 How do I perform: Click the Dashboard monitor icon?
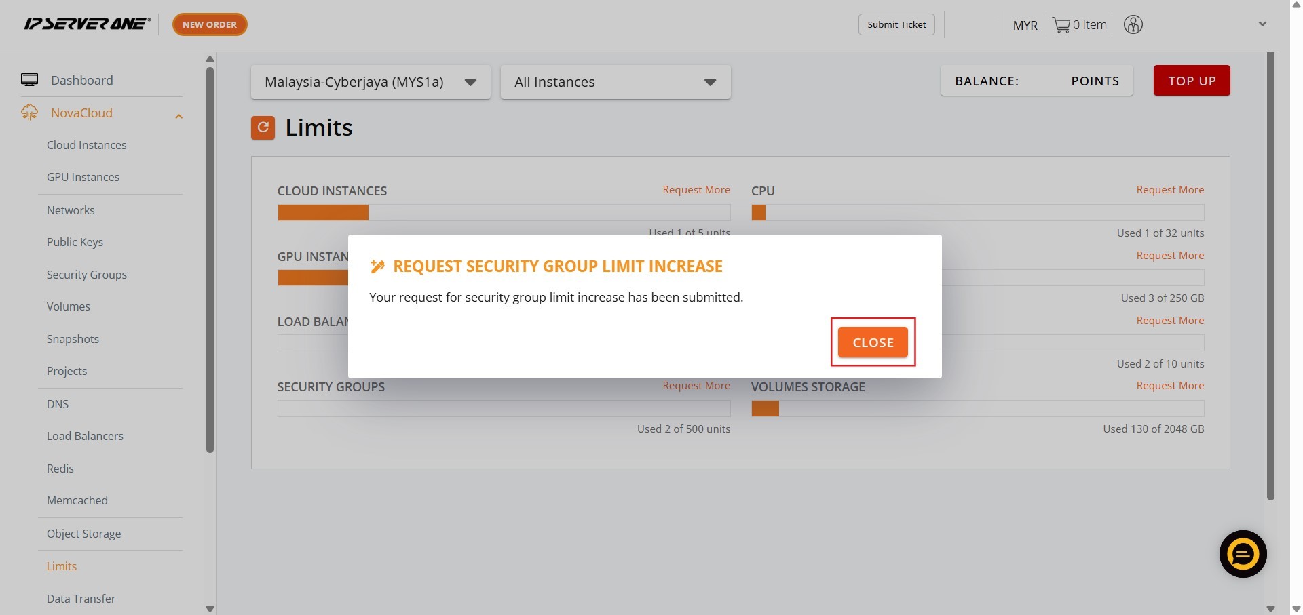30,80
